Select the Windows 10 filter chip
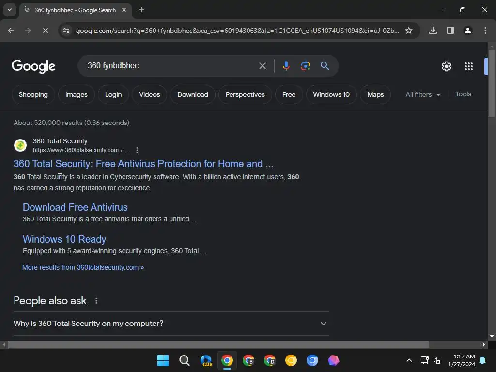The image size is (496, 372). pos(331,94)
